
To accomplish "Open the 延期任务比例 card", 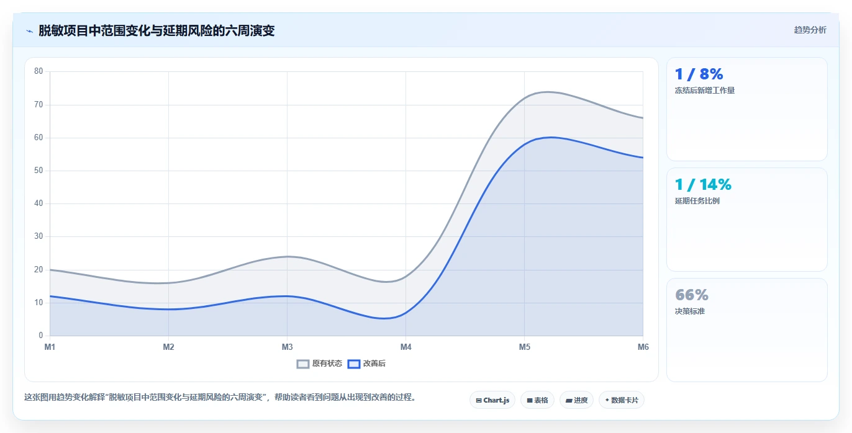I will click(747, 220).
